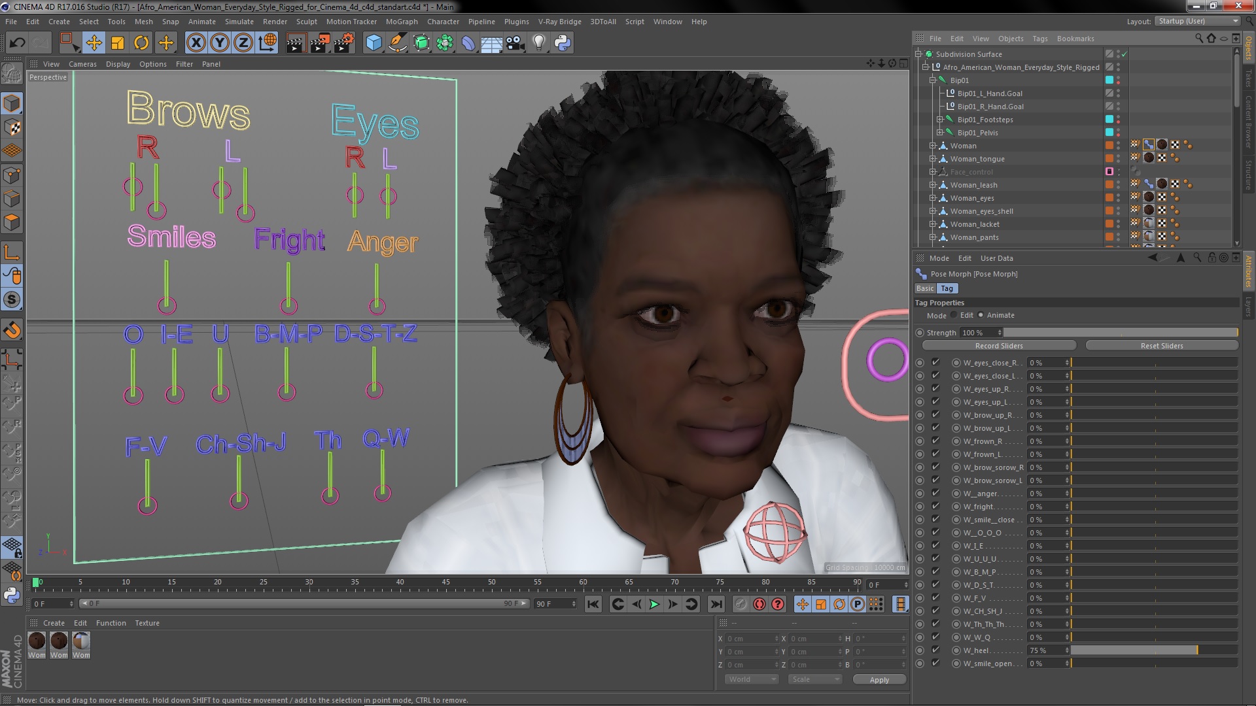The image size is (1256, 706).
Task: Switch to the Basic tab
Action: tap(925, 288)
